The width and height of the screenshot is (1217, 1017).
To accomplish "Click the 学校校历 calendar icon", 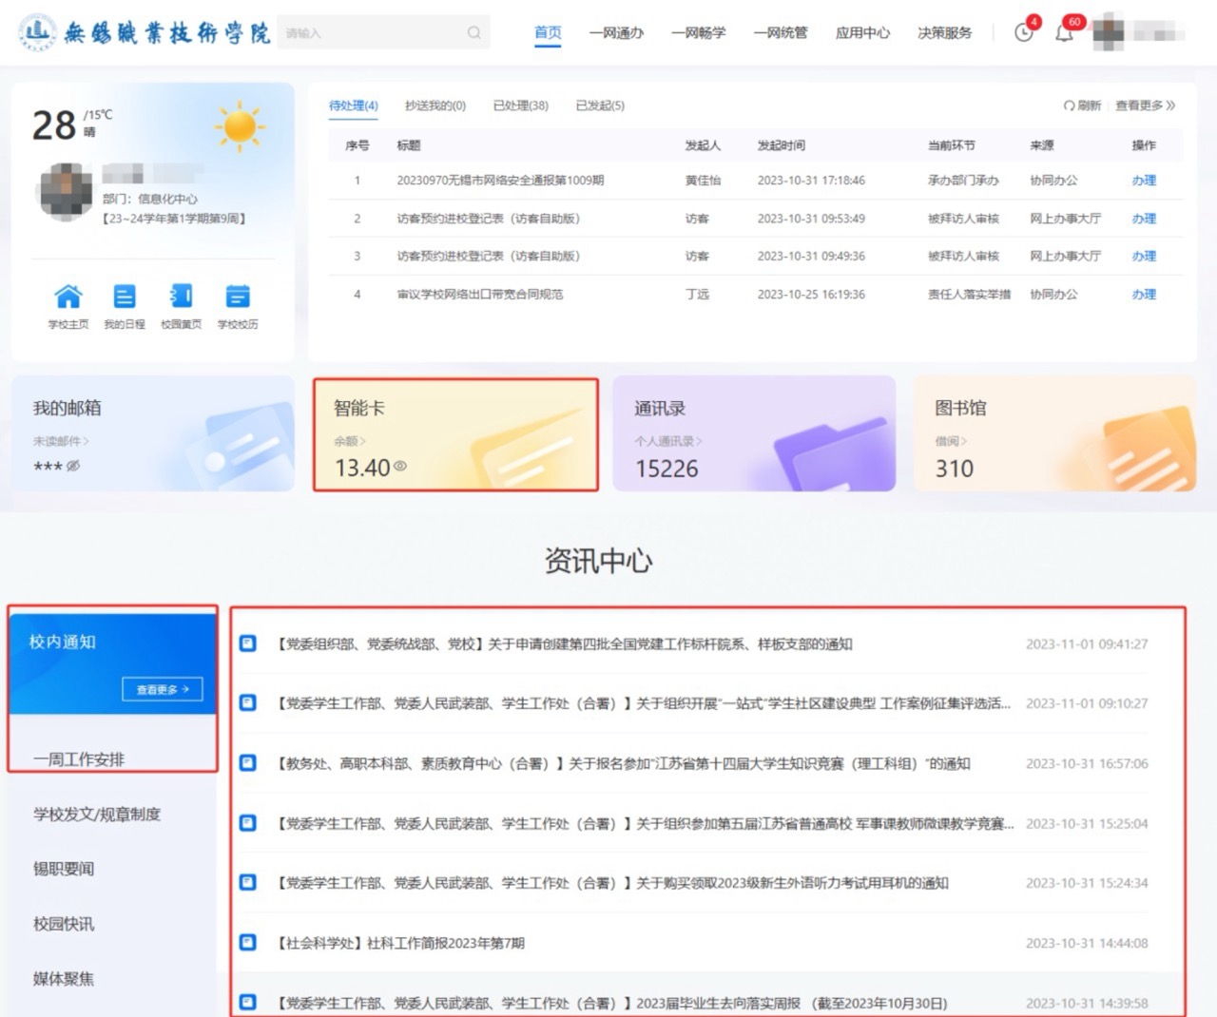I will point(238,297).
